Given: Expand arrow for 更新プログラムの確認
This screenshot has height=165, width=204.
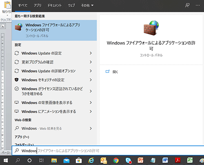Looking at the screenshot, I should [91, 62].
